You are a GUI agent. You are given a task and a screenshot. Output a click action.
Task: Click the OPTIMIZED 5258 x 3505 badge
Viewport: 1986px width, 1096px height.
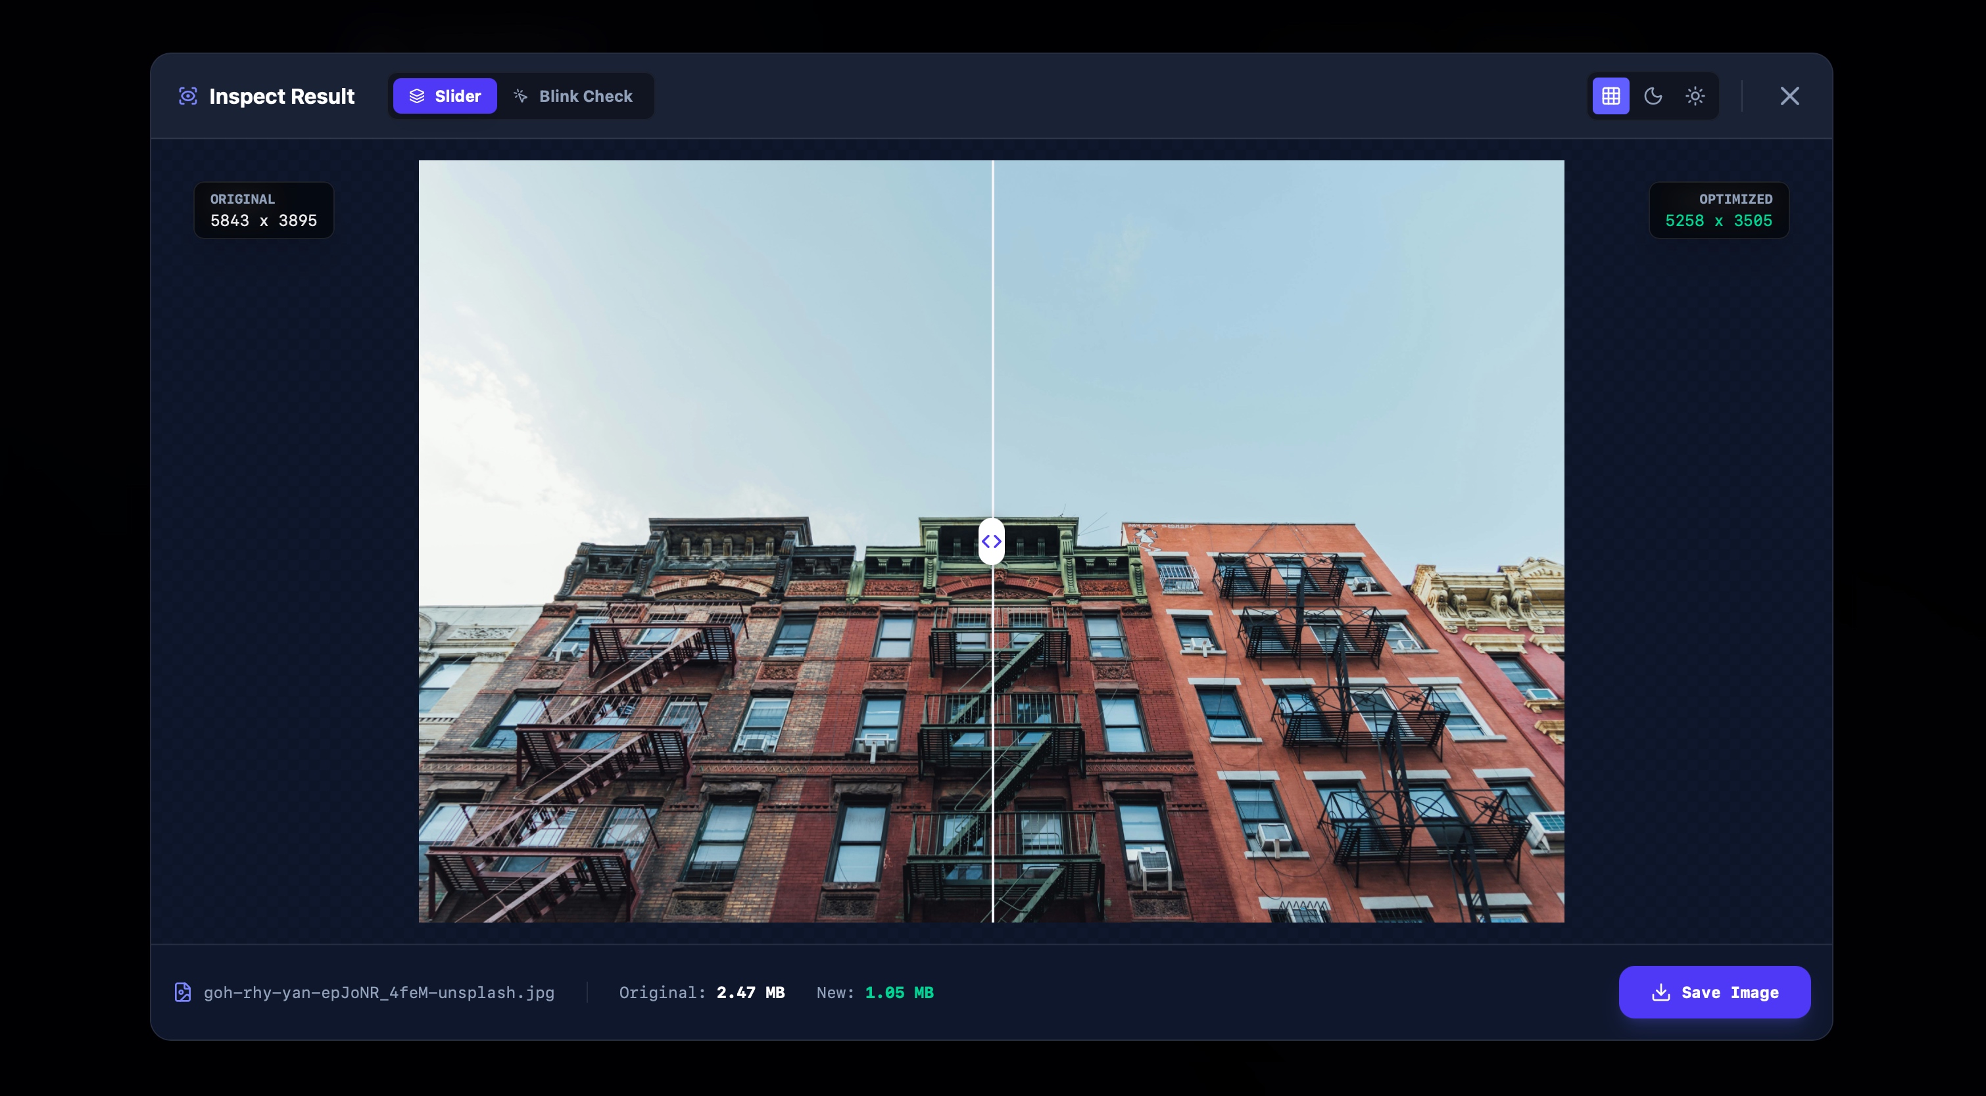[x=1718, y=210]
